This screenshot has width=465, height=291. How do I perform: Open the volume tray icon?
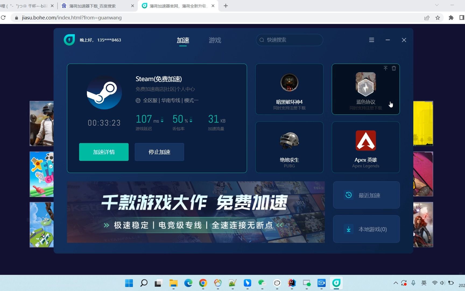[442, 283]
